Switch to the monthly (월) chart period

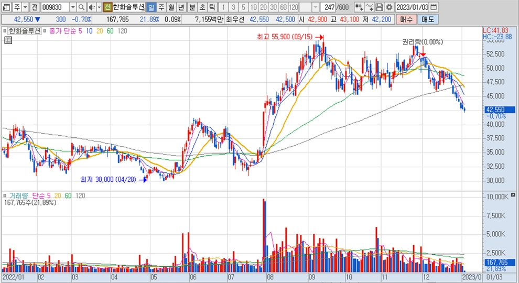click(171, 7)
